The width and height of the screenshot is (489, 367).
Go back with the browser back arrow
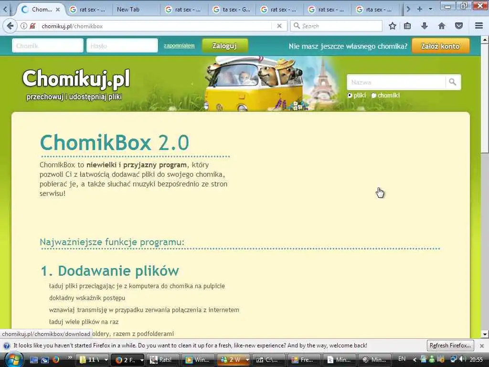coord(10,26)
